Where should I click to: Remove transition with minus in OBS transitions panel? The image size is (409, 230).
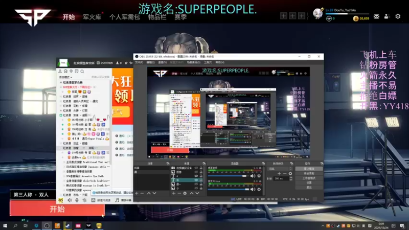coord(285,173)
